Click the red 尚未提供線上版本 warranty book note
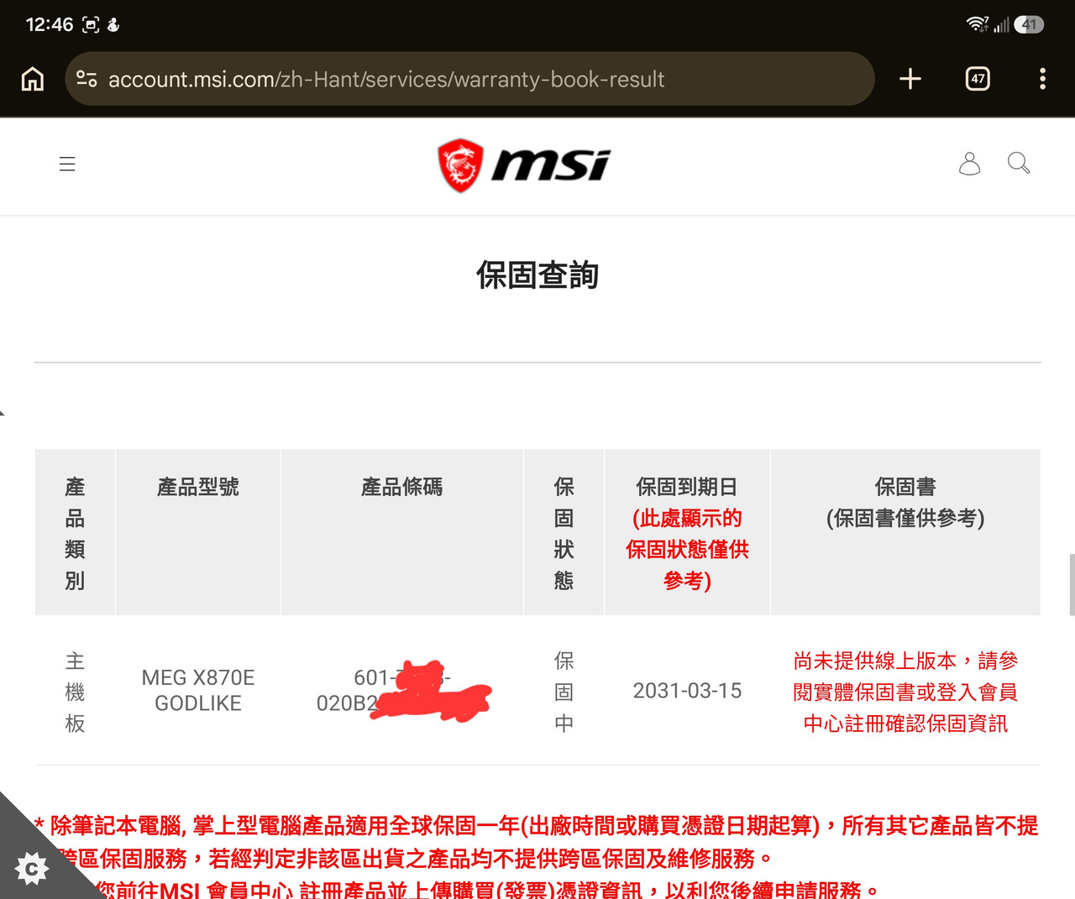 [905, 692]
